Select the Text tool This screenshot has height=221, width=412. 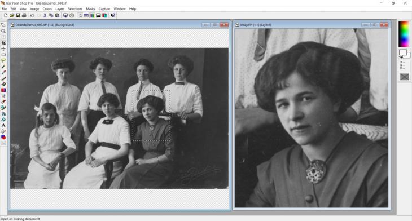pos(3,126)
